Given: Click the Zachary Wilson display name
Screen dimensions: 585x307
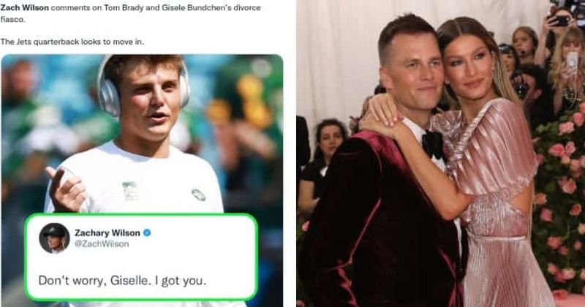Looking at the screenshot, I should pos(107,233).
